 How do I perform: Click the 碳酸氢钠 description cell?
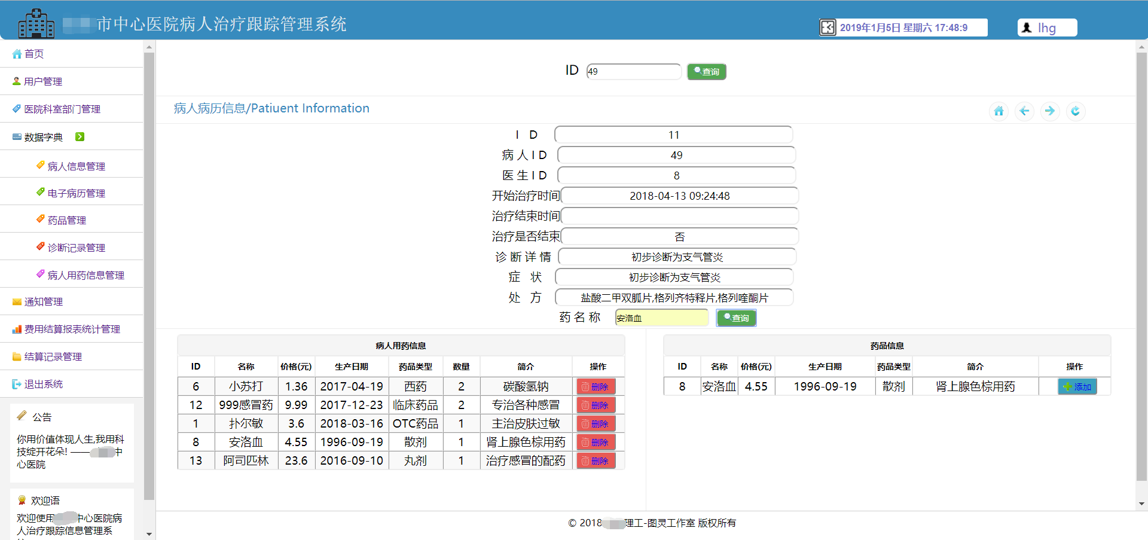(526, 387)
